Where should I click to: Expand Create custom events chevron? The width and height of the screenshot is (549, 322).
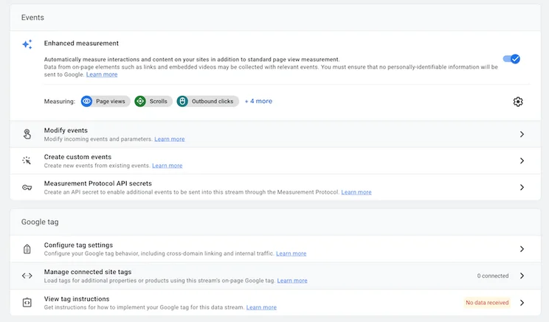[x=522, y=161]
